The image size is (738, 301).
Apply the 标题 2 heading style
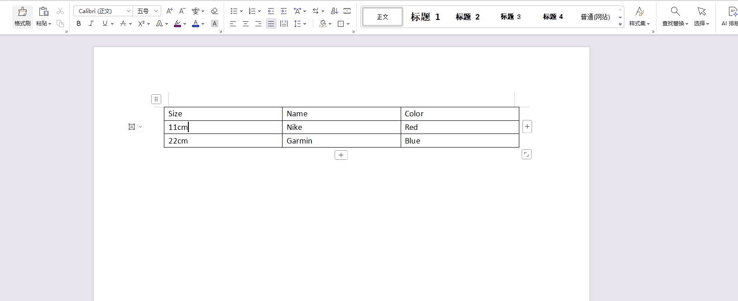(468, 17)
